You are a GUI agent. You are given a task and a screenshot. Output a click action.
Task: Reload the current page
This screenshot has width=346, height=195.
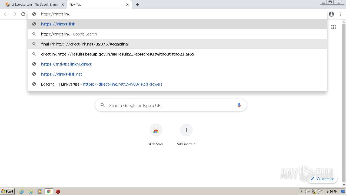(23, 14)
